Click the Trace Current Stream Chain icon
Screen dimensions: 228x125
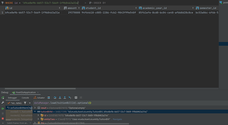coord(81,98)
